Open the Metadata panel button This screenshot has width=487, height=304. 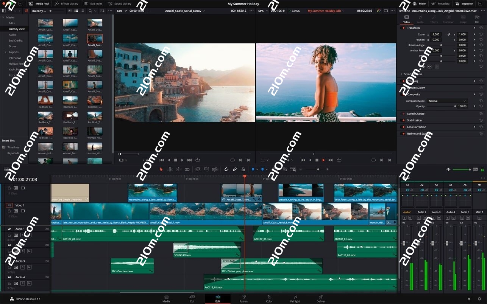pyautogui.click(x=441, y=3)
